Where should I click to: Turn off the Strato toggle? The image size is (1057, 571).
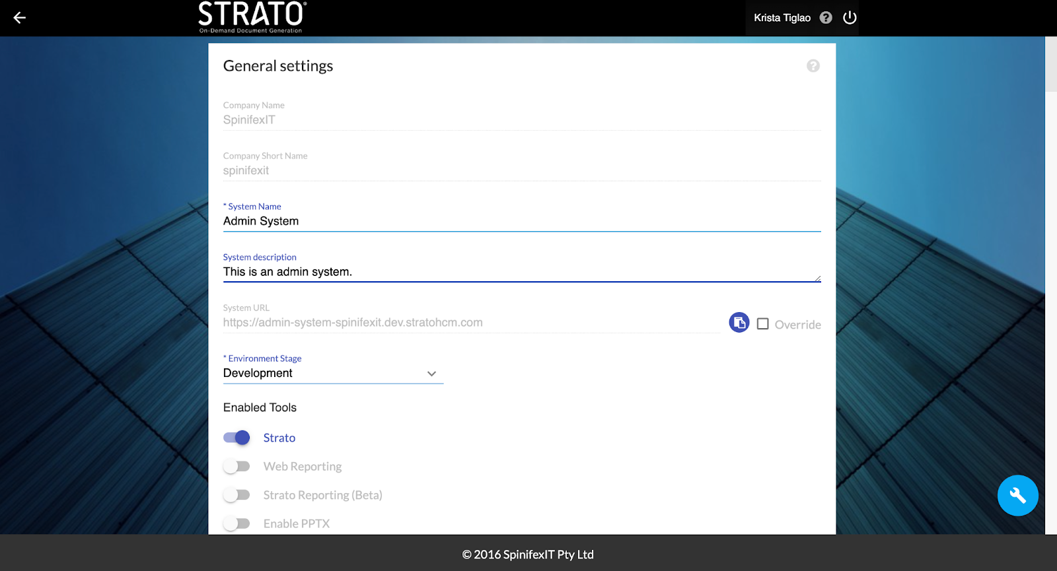click(x=237, y=438)
